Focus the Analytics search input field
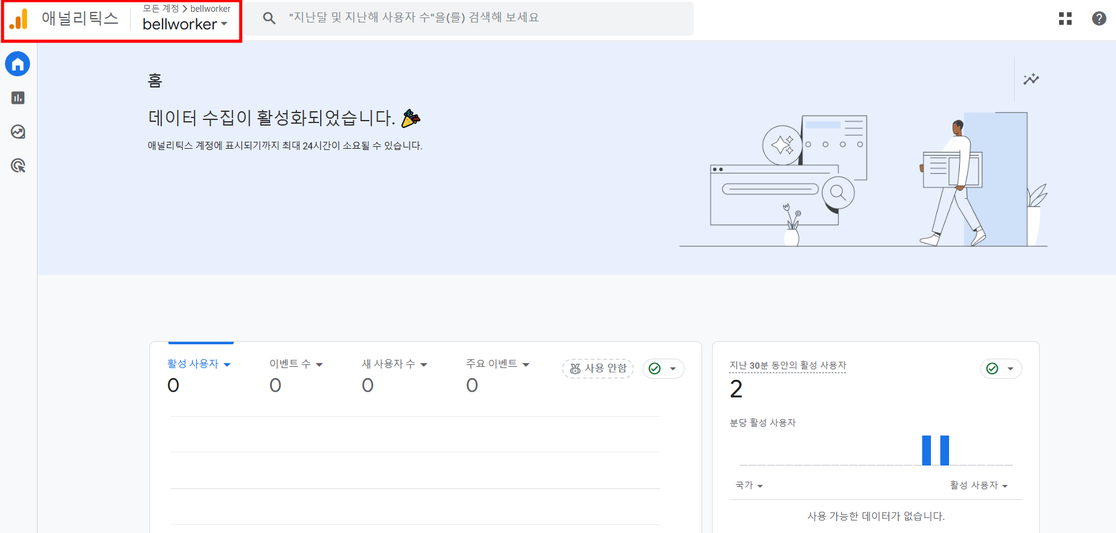Viewport: 1116px width, 533px height. pyautogui.click(x=469, y=18)
